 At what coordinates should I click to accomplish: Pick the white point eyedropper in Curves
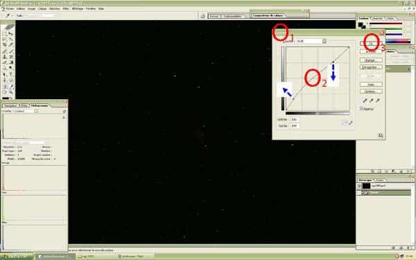click(x=378, y=101)
